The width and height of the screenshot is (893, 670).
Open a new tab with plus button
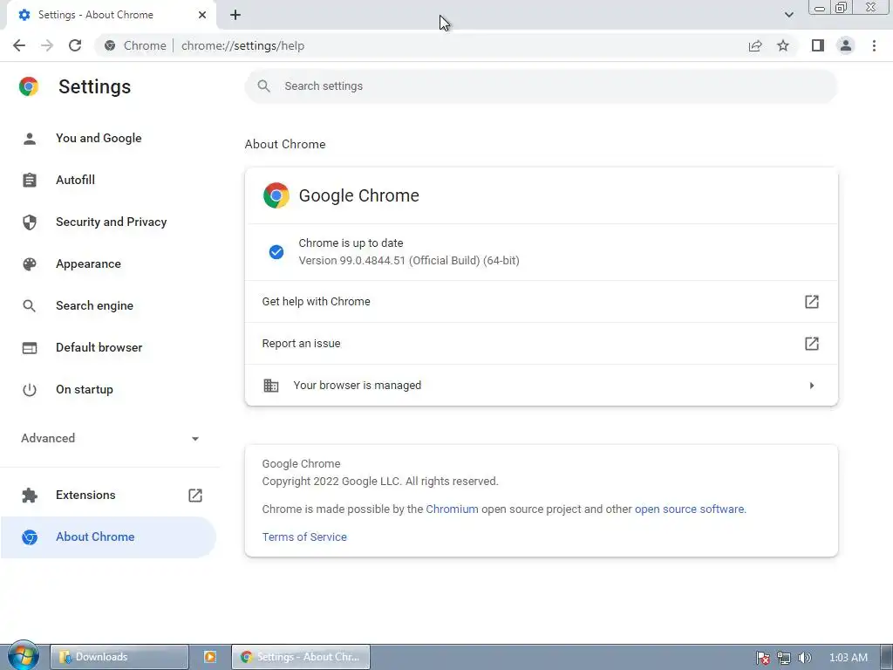[235, 15]
